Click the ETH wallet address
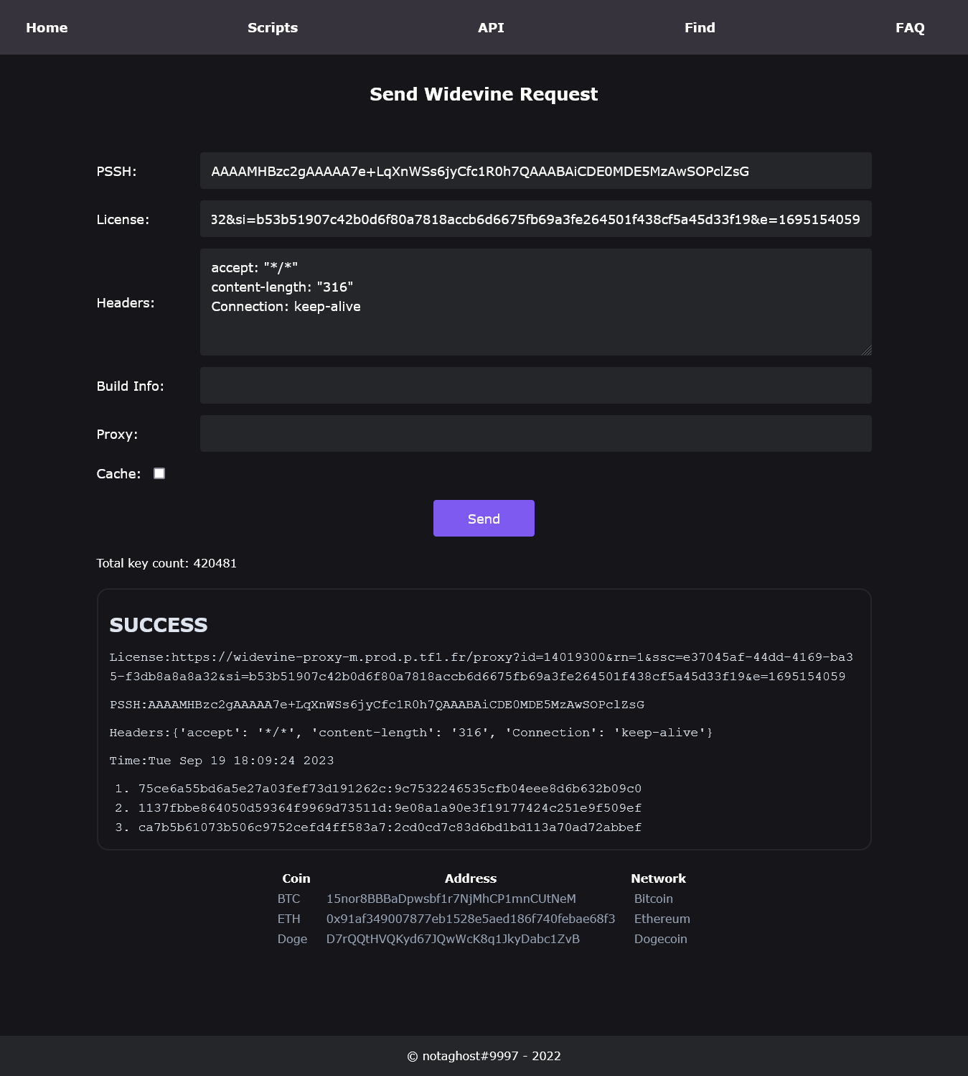The height and width of the screenshot is (1076, 968). (471, 919)
